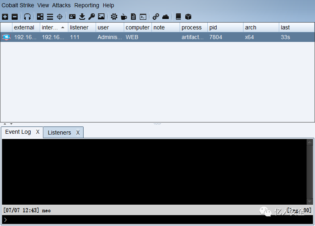This screenshot has height=226, width=315.
Task: Switch to pivot graph view icon
Action: coord(40,17)
